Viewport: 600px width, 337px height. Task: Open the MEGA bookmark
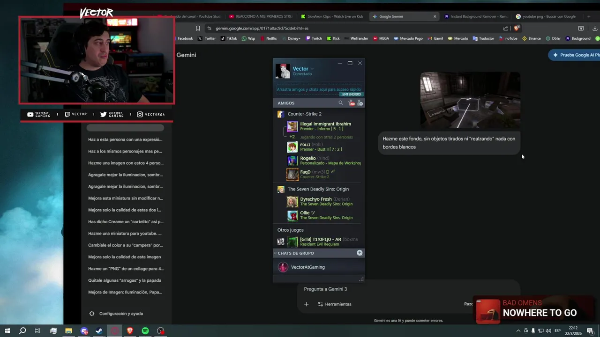coord(381,38)
